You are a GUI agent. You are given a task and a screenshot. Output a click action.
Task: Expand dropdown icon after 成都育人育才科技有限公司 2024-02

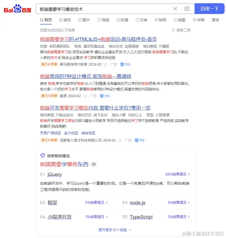point(120,141)
